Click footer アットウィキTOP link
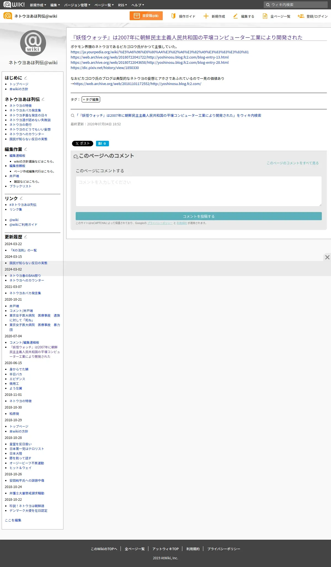This screenshot has height=567, width=331. 165,549
